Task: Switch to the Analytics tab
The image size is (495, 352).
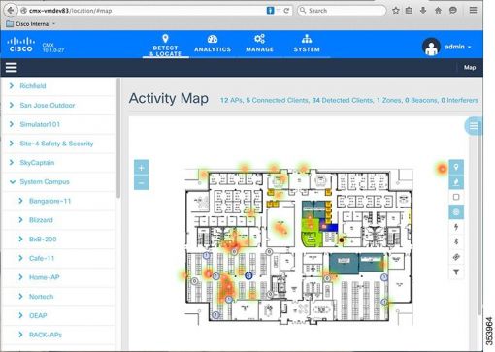Action: (213, 45)
